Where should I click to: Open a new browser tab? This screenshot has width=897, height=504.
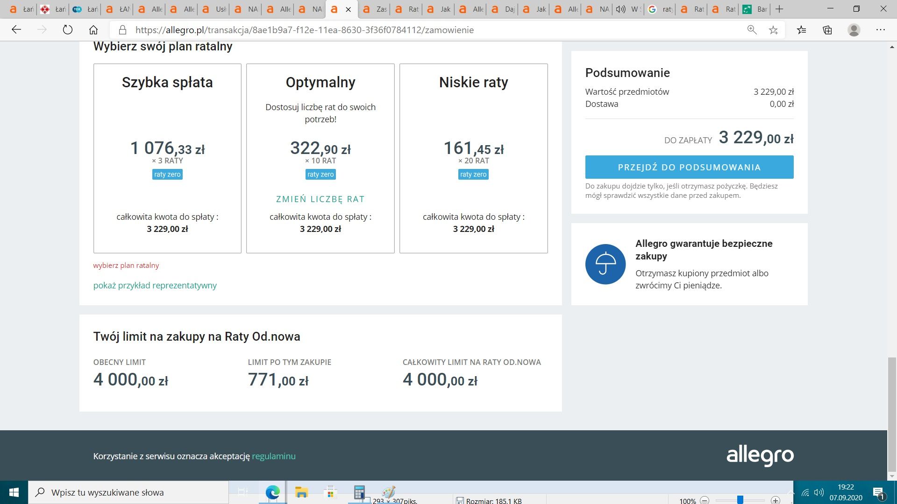(779, 9)
